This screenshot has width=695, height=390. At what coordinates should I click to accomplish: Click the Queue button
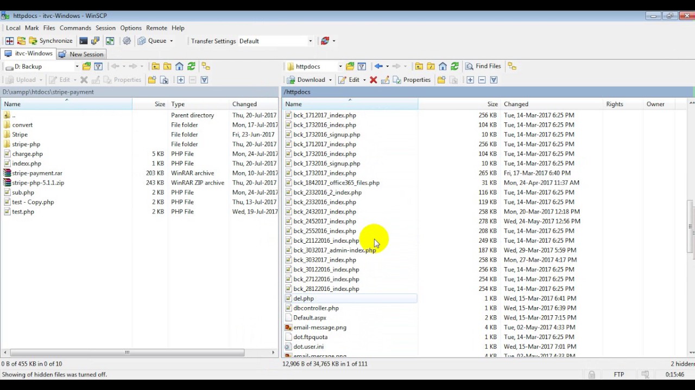point(153,41)
